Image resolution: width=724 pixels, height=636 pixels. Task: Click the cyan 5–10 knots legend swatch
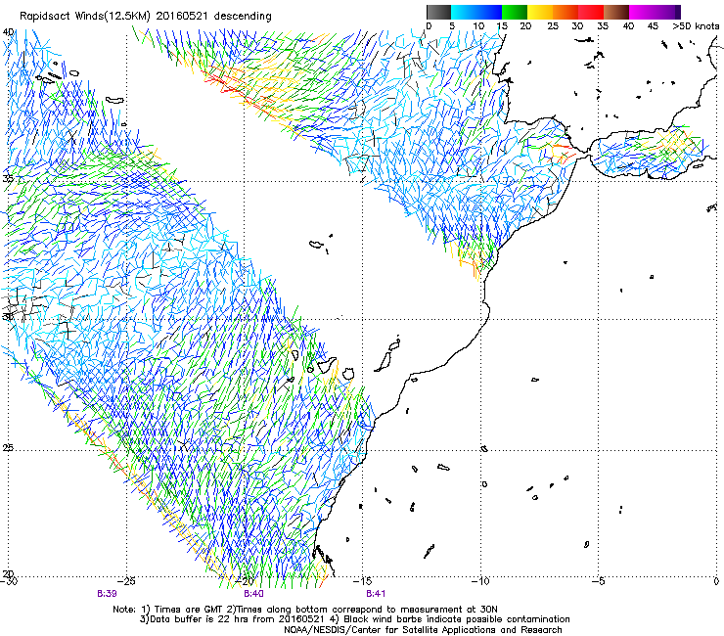pos(464,12)
